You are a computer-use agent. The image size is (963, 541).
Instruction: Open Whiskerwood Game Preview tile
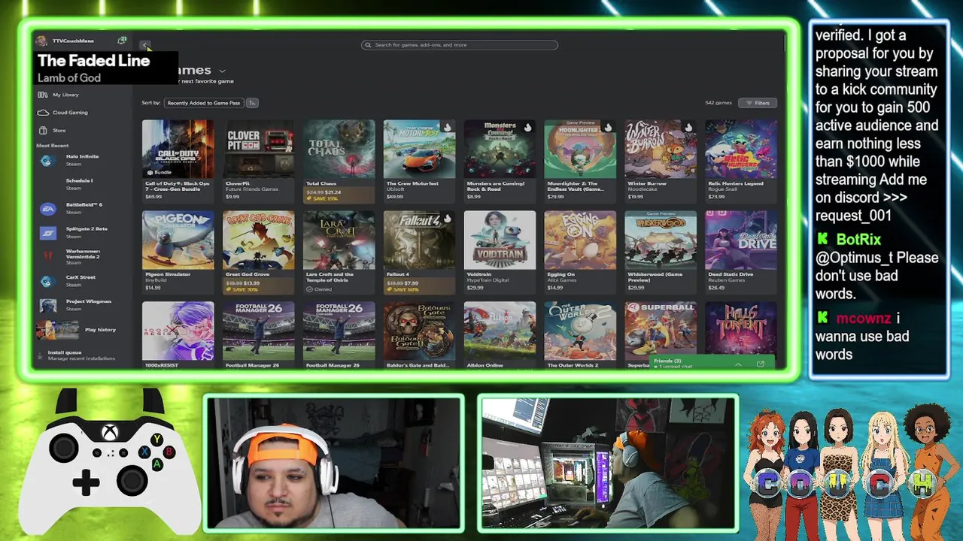661,251
